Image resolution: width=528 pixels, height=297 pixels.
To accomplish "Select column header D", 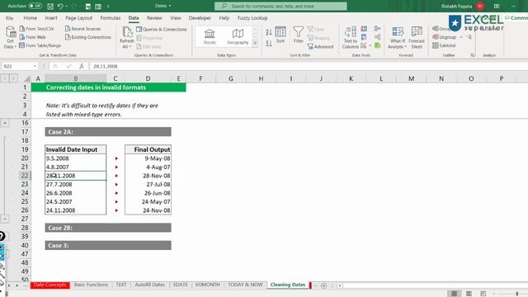I will pyautogui.click(x=148, y=78).
